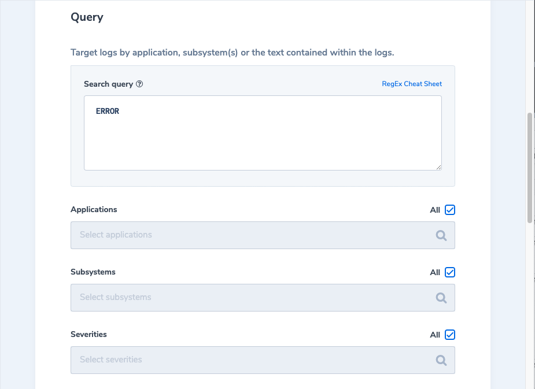Screen dimensions: 535x389
Task: Expand the Select subsystems dropdown
Action: coord(254,298)
